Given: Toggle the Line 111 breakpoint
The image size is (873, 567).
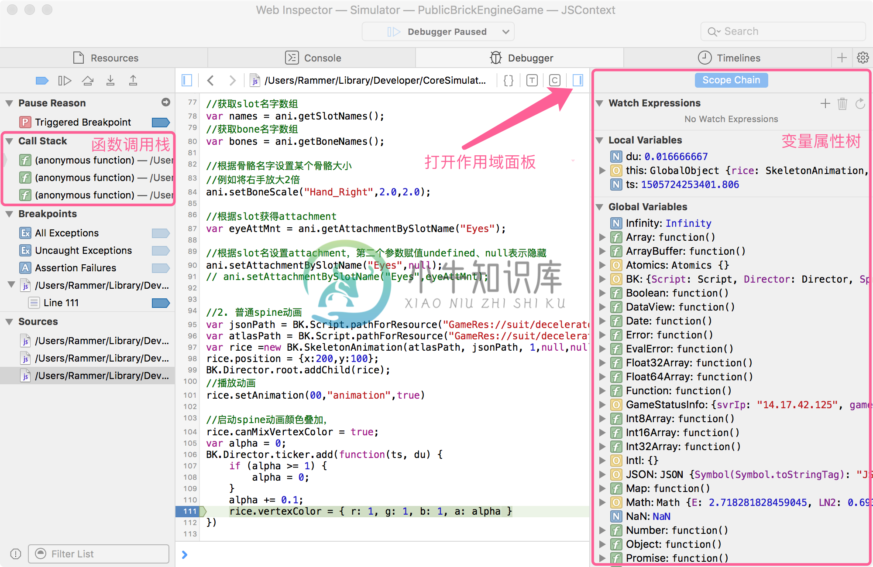Looking at the screenshot, I should tap(161, 303).
